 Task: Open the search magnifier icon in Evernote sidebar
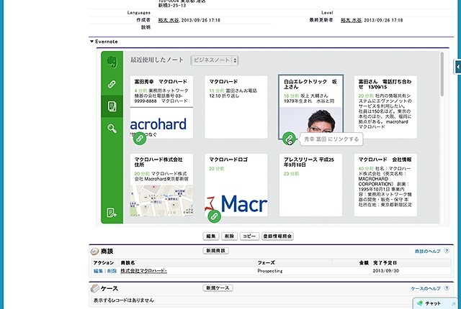coord(112,129)
